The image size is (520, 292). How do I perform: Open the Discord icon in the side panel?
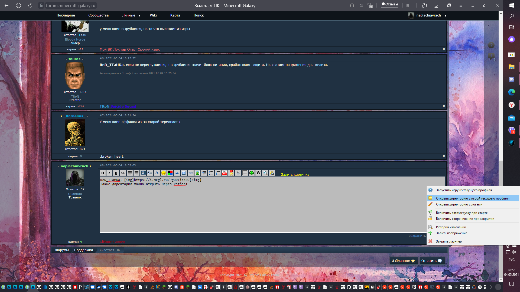[x=511, y=79]
